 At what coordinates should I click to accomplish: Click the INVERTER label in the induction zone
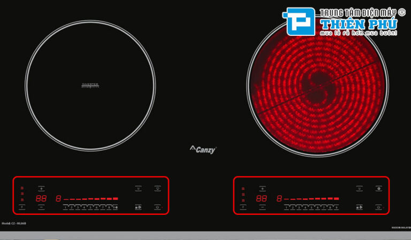click(x=90, y=85)
